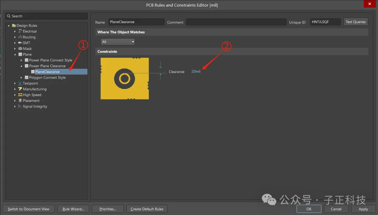Open the Priorities dialog

point(108,209)
